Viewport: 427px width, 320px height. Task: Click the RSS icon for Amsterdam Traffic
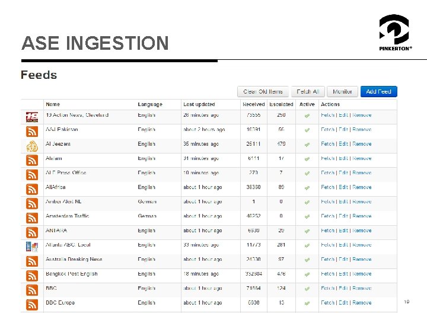(x=32, y=218)
